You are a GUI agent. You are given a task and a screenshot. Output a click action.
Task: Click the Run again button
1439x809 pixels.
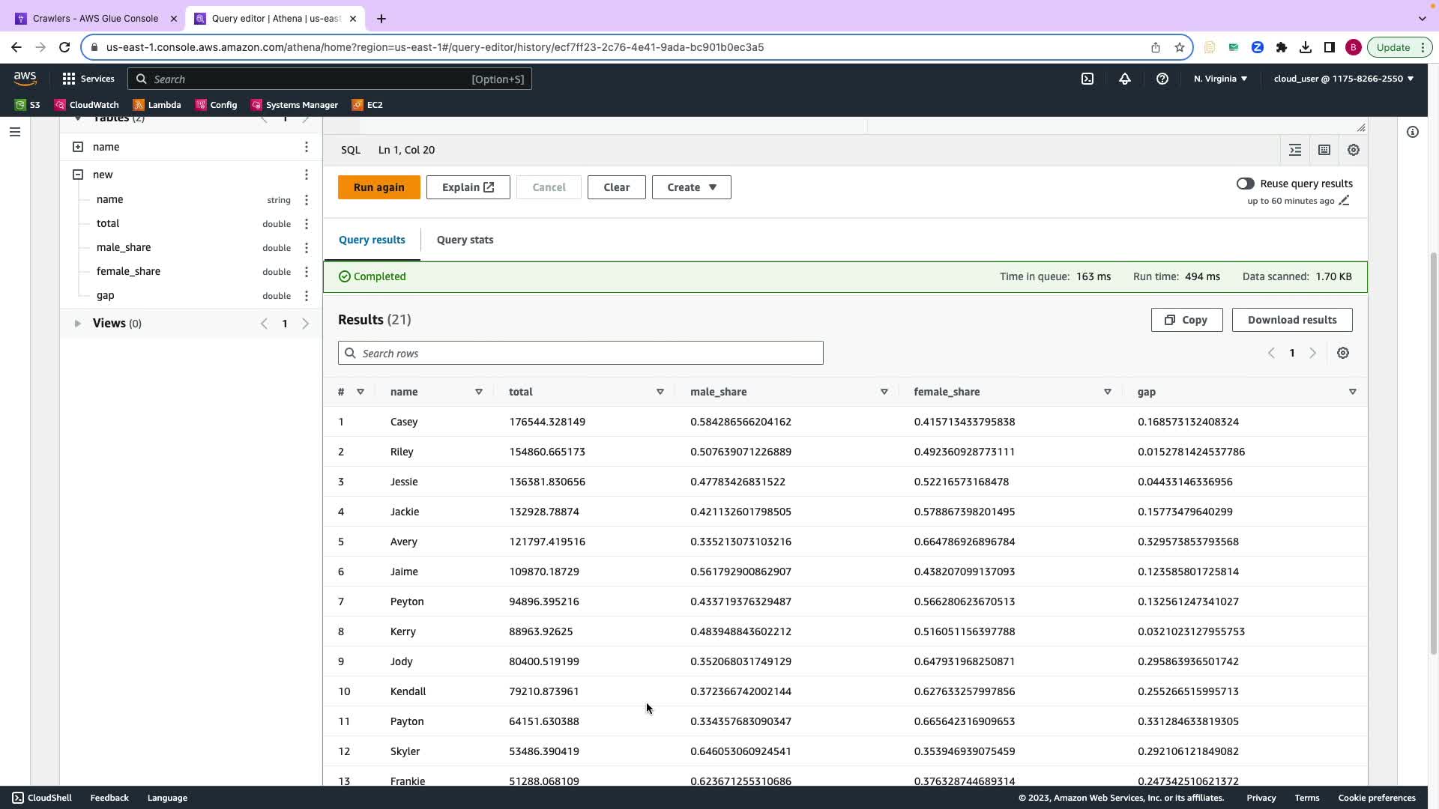pos(378,187)
